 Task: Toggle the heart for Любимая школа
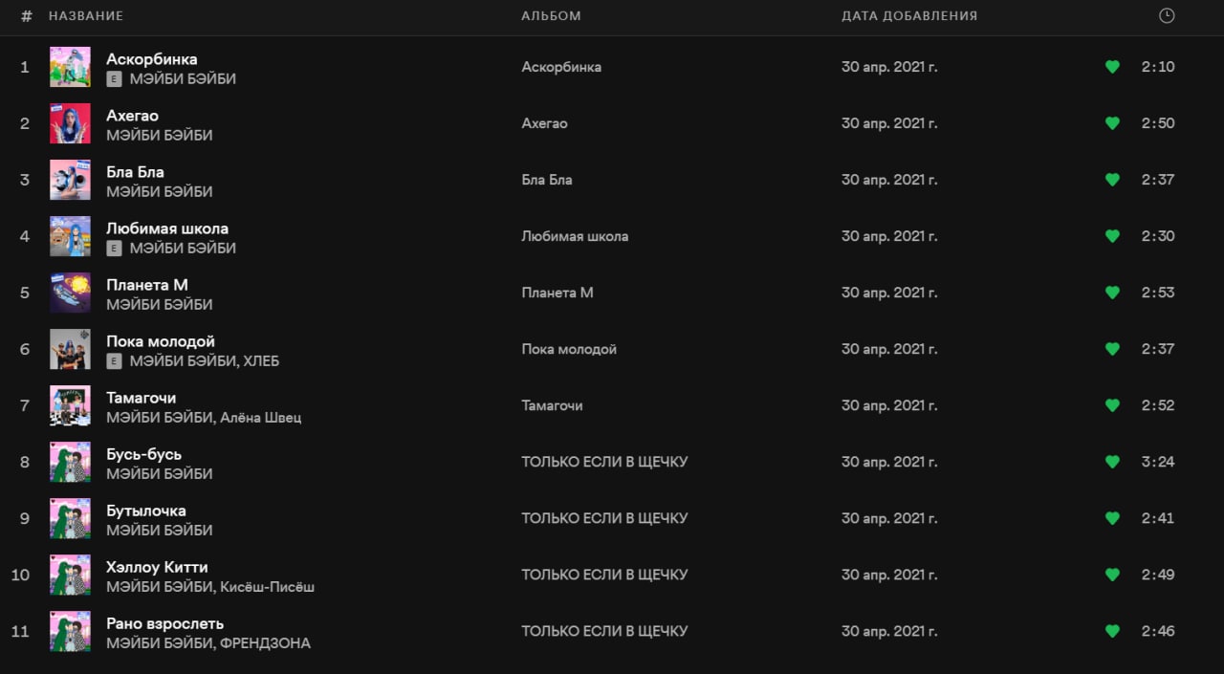pos(1112,236)
